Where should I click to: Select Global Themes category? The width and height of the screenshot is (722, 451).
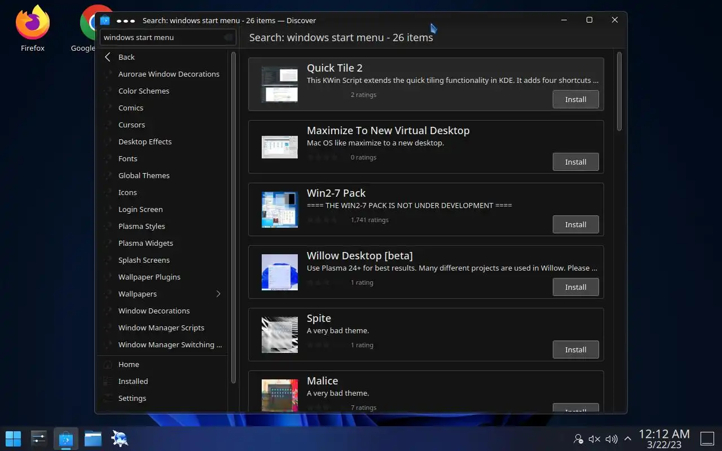point(162,175)
